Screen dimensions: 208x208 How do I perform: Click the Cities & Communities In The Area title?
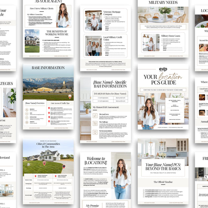click(48, 145)
